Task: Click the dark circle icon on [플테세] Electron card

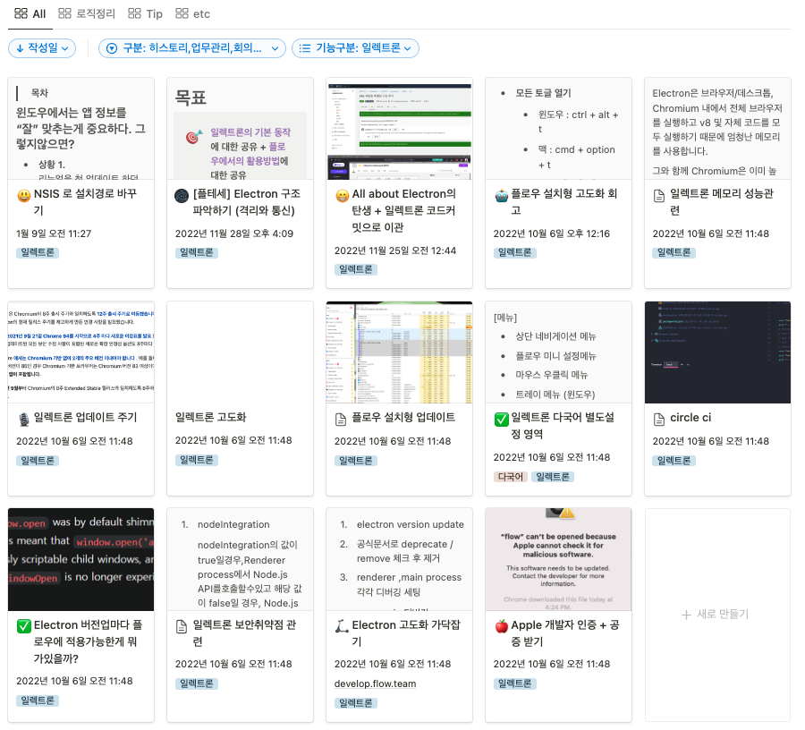Action: point(182,195)
